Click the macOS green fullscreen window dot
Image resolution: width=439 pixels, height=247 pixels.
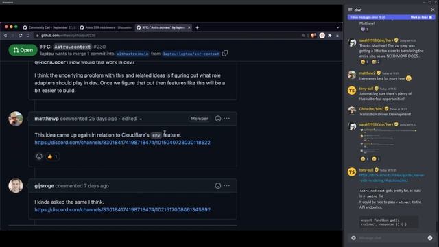(16, 27)
